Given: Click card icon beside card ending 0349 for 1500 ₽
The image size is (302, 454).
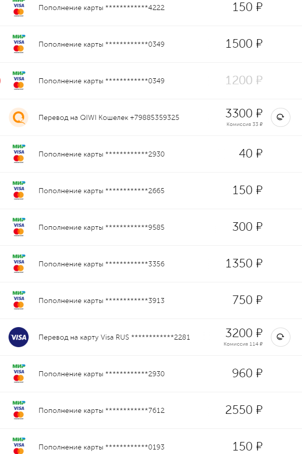Looking at the screenshot, I should tap(19, 44).
